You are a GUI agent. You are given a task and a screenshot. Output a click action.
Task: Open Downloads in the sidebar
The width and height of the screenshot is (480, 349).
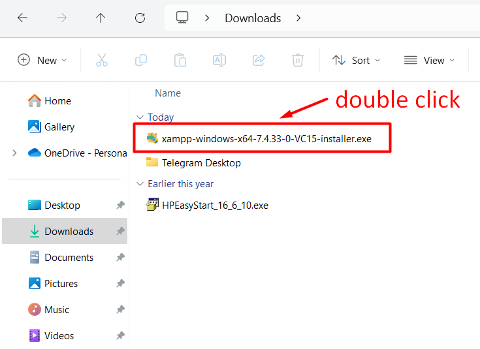pyautogui.click(x=65, y=231)
